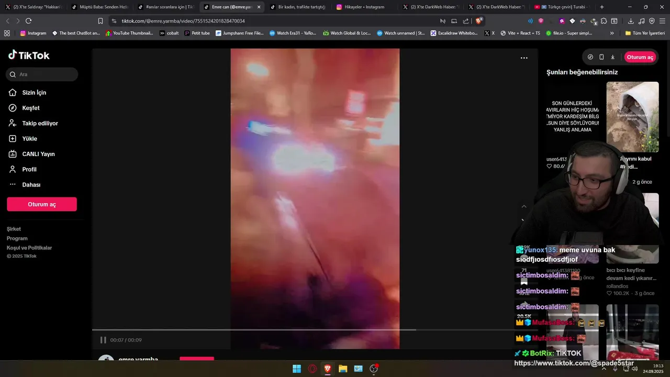Expand Dahası more options
The width and height of the screenshot is (670, 377).
pos(31,185)
